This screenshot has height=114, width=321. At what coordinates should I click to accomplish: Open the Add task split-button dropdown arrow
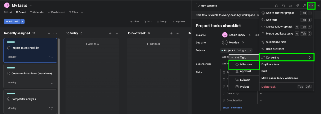23,21
